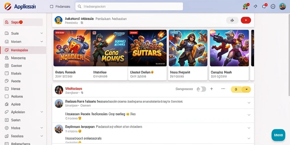Expand the Hiolos sidebar section
Screen dimensions: 290x145
tap(42, 128)
